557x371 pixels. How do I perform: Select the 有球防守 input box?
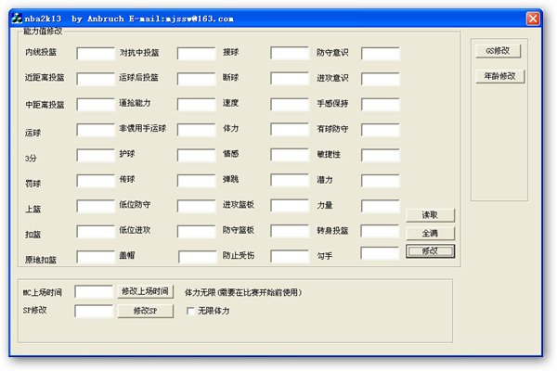click(381, 130)
